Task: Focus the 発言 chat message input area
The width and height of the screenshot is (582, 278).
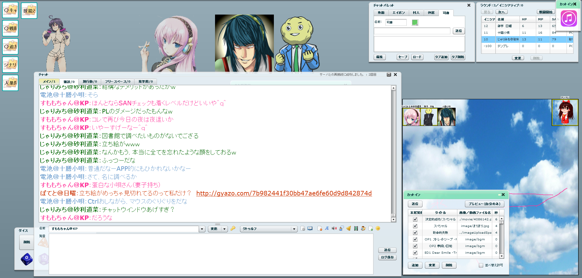Action: pyautogui.click(x=211, y=254)
